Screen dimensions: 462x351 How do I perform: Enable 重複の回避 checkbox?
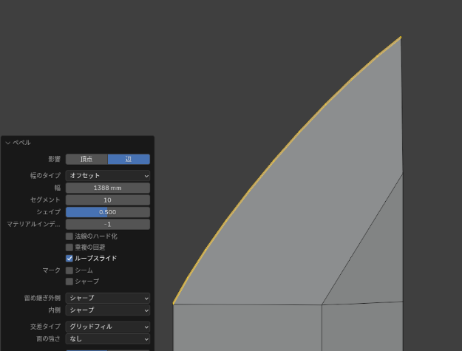coord(69,248)
